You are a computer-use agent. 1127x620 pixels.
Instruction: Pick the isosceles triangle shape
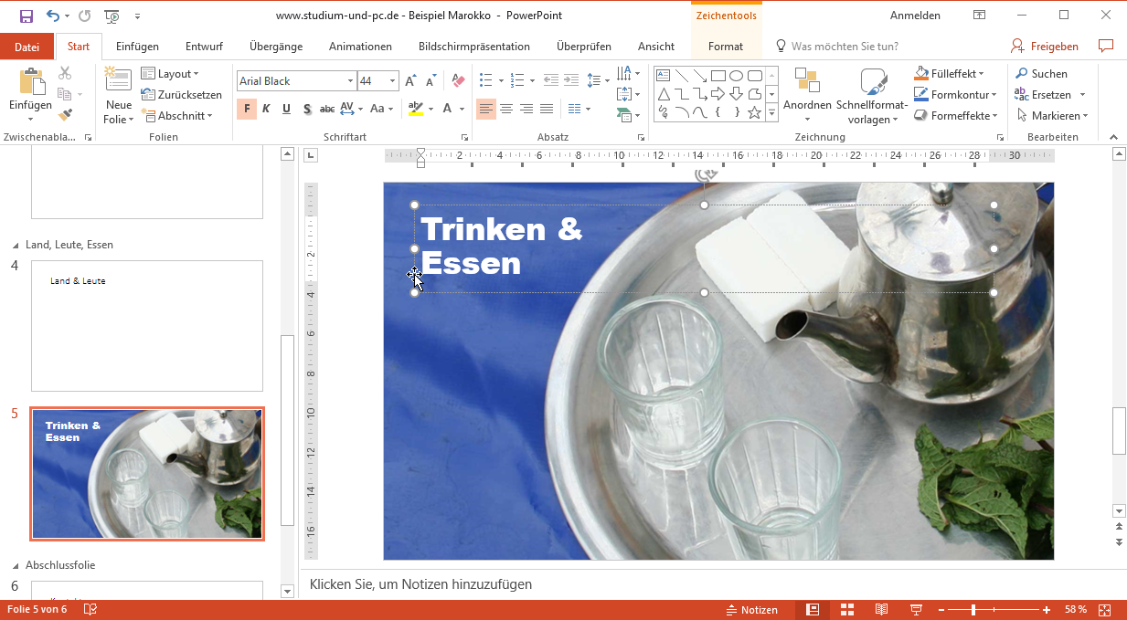(x=664, y=94)
